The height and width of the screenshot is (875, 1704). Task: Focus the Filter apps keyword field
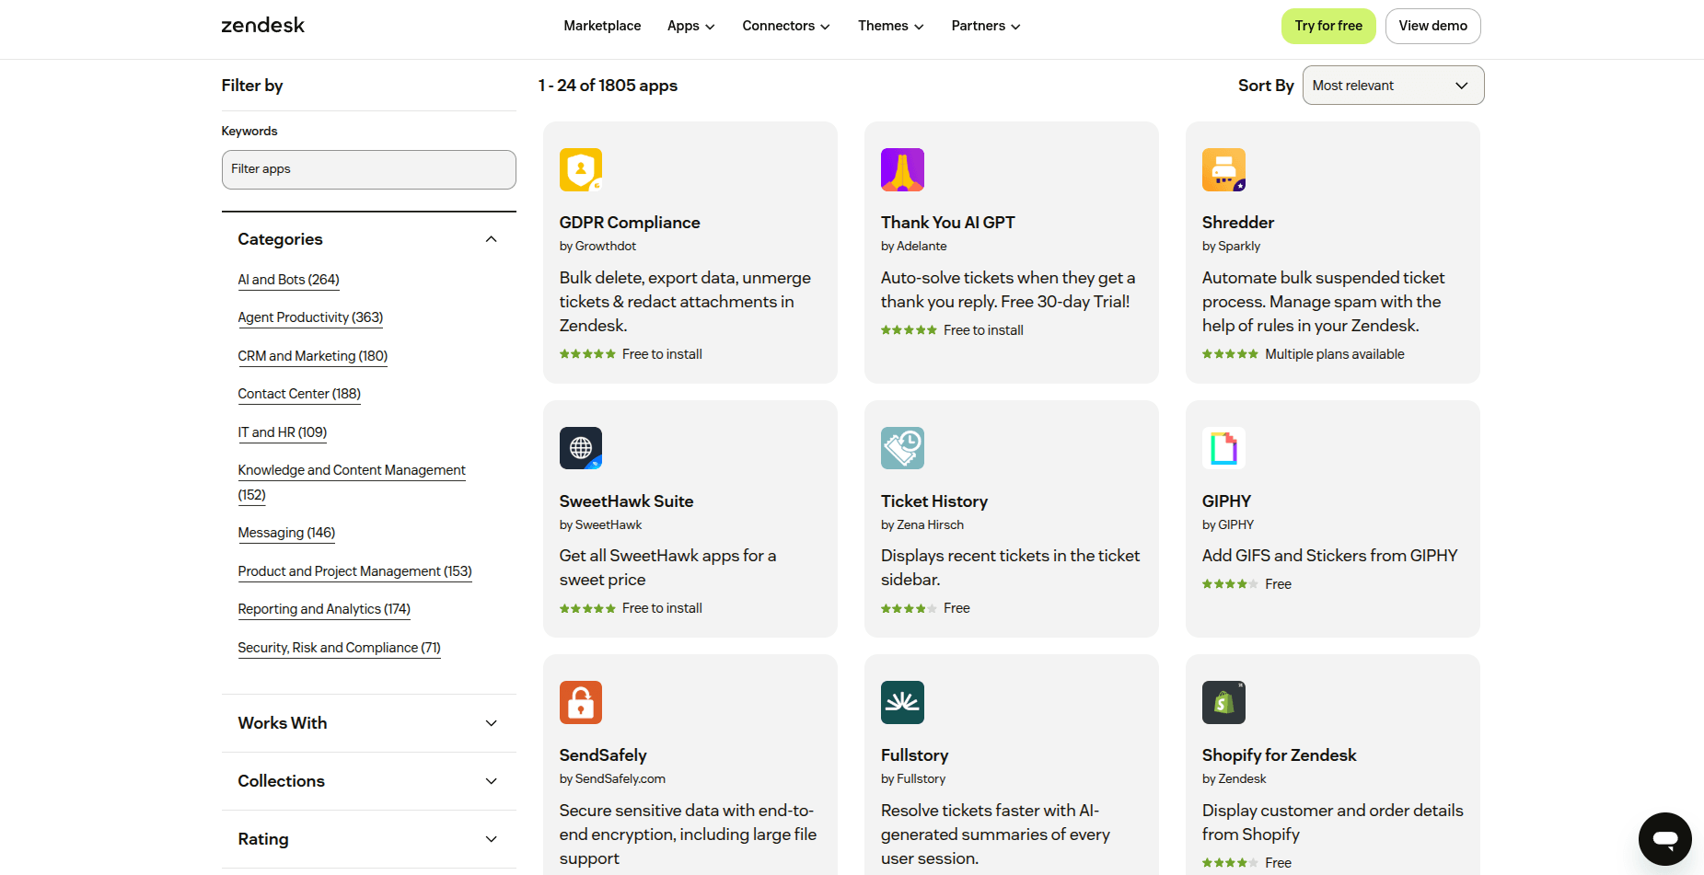click(368, 169)
